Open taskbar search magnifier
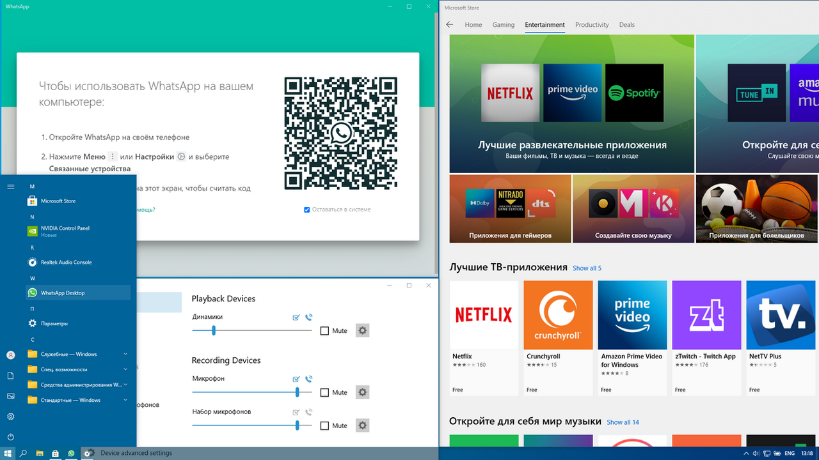Image resolution: width=819 pixels, height=460 pixels. (x=23, y=454)
